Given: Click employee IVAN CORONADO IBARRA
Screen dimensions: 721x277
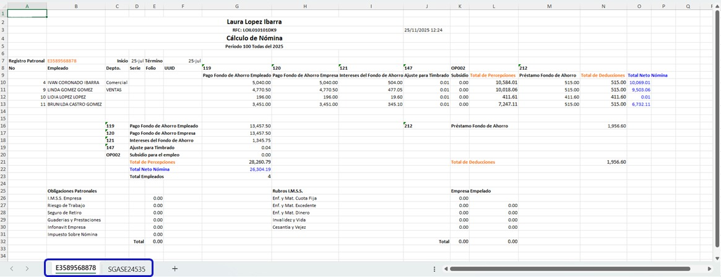Looking at the screenshot, I should point(74,82).
